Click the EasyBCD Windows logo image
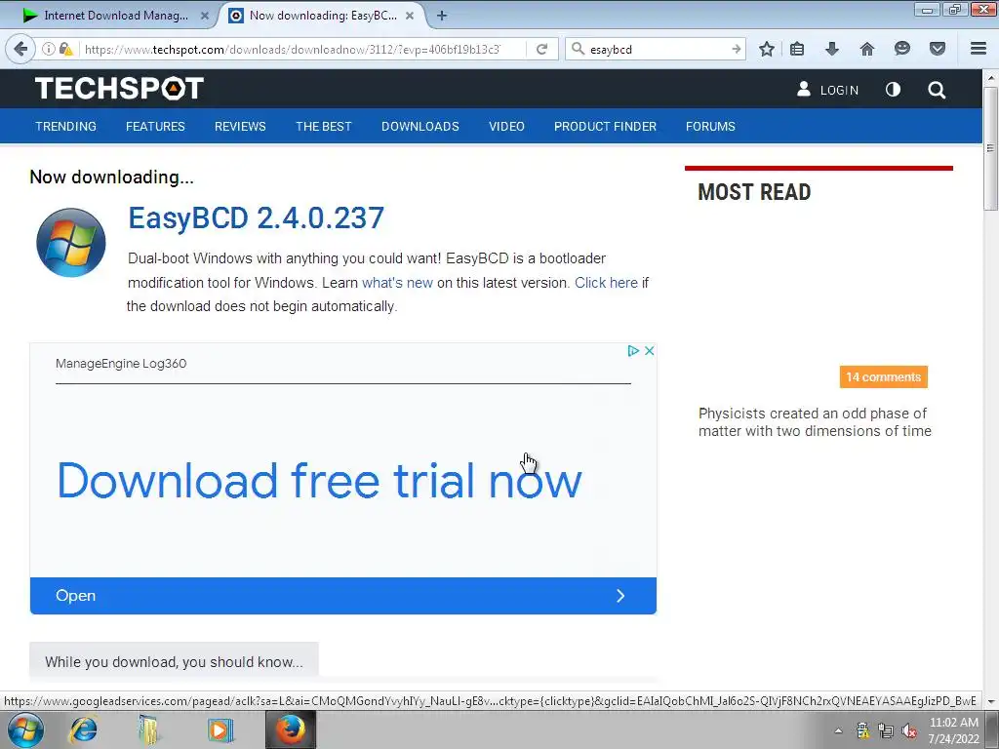Viewport: 999px width, 749px height. (x=70, y=243)
